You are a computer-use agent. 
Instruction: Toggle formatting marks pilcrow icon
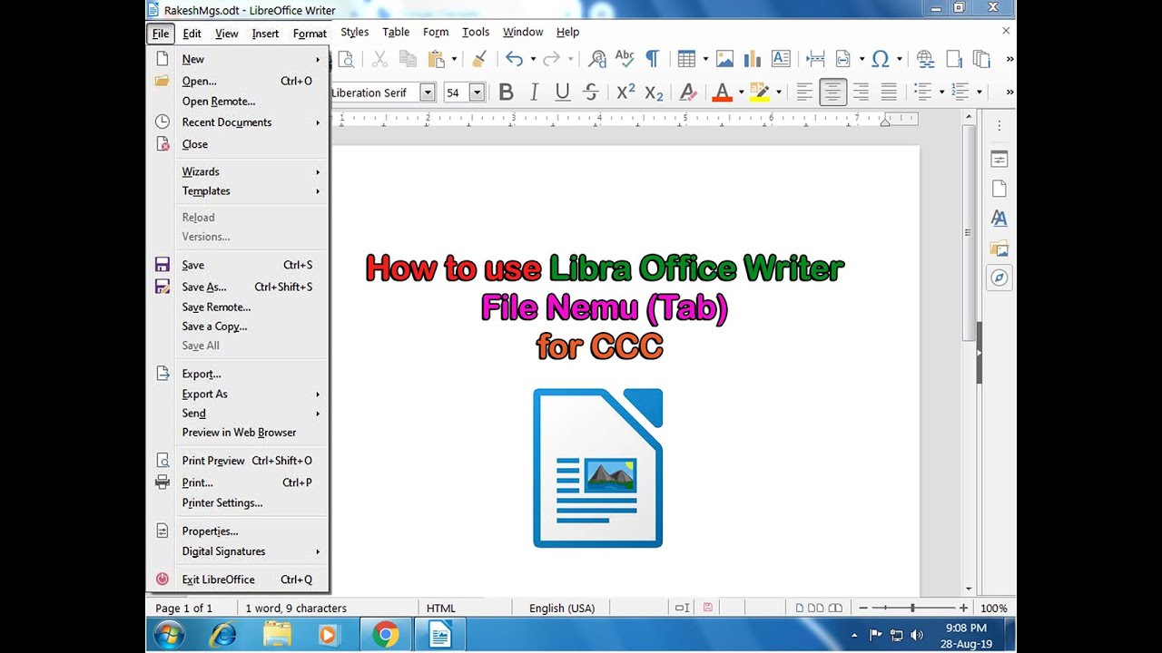point(652,59)
